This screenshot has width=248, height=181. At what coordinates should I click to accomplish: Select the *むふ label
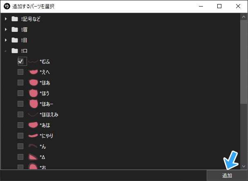45,62
